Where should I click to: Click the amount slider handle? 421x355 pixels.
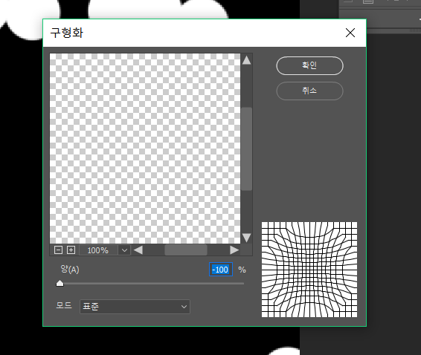pyautogui.click(x=60, y=283)
